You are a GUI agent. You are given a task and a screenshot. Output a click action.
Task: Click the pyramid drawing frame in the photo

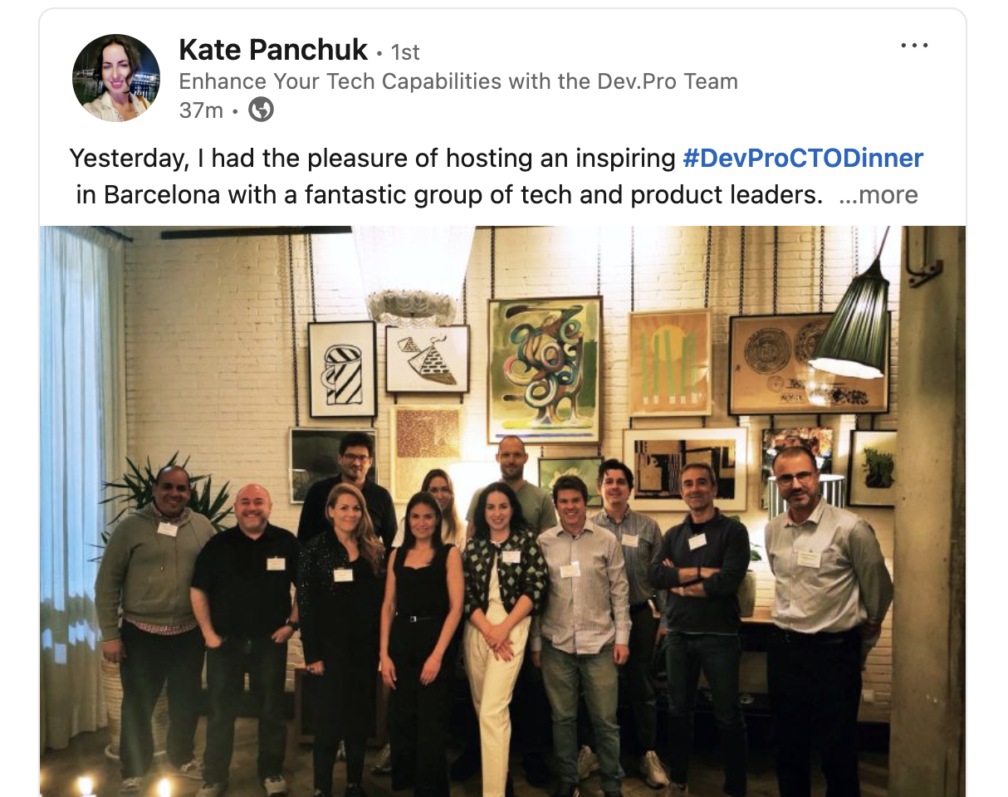tap(427, 359)
